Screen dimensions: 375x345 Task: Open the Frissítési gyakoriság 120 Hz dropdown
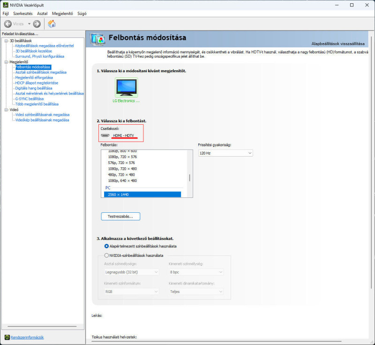click(x=225, y=153)
